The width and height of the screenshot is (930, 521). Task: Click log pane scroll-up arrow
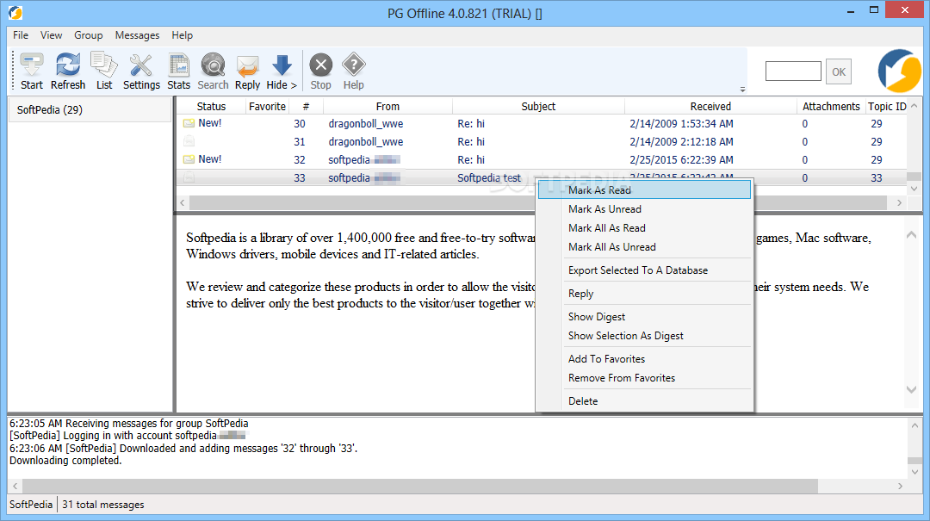[914, 425]
